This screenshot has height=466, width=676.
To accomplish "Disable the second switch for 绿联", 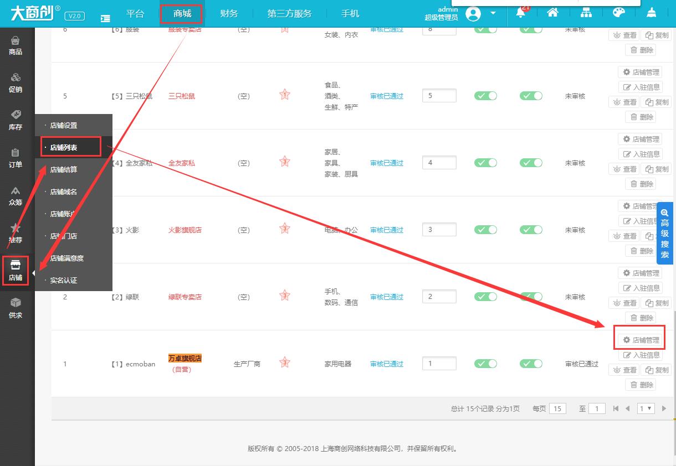I will (531, 297).
